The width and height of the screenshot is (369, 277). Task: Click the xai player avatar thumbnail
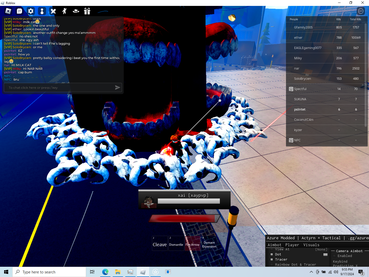point(149,201)
